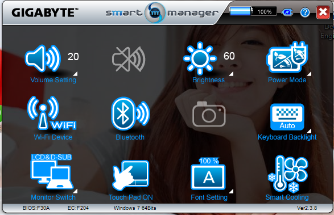This screenshot has height=215, width=334.
Task: Click the Smart Manager logo emblem
Action: 155,12
